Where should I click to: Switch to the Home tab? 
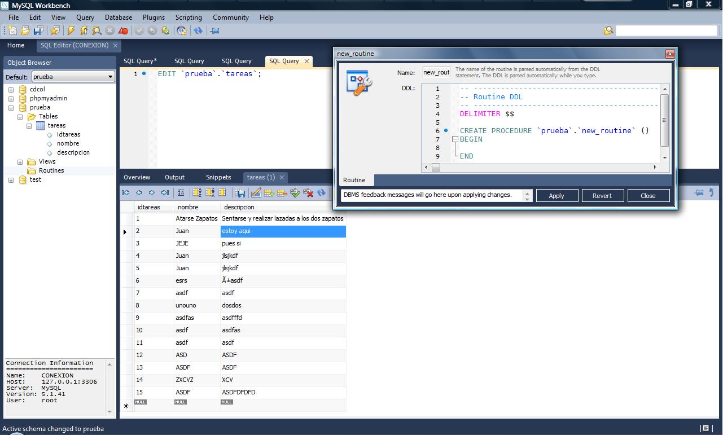16,45
